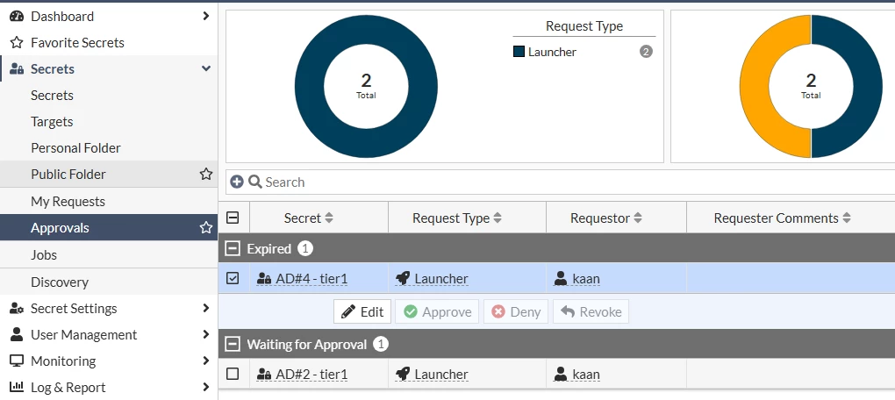Check the AD#2 - tier1 row checkbox
Screen dimensions: 895x400
click(x=233, y=374)
